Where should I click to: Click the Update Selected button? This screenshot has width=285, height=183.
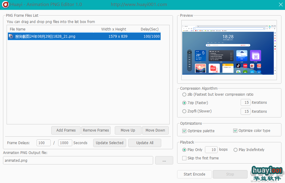[110, 143]
